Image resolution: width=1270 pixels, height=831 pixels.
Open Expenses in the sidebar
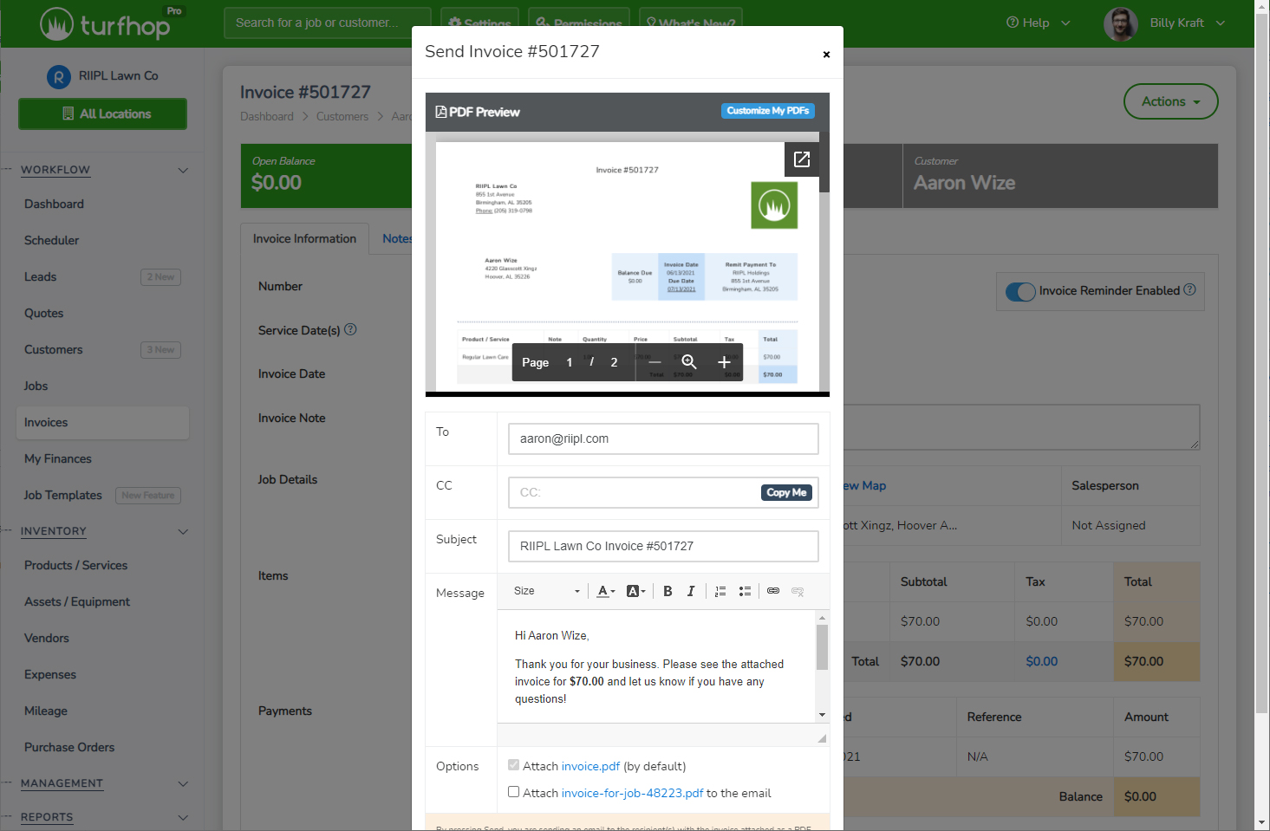click(49, 674)
